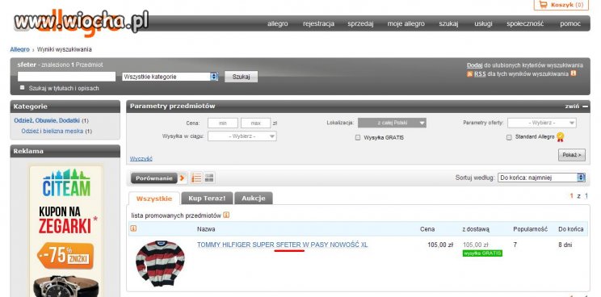Click the maximum price field
The width and height of the screenshot is (601, 297).
[x=255, y=123]
